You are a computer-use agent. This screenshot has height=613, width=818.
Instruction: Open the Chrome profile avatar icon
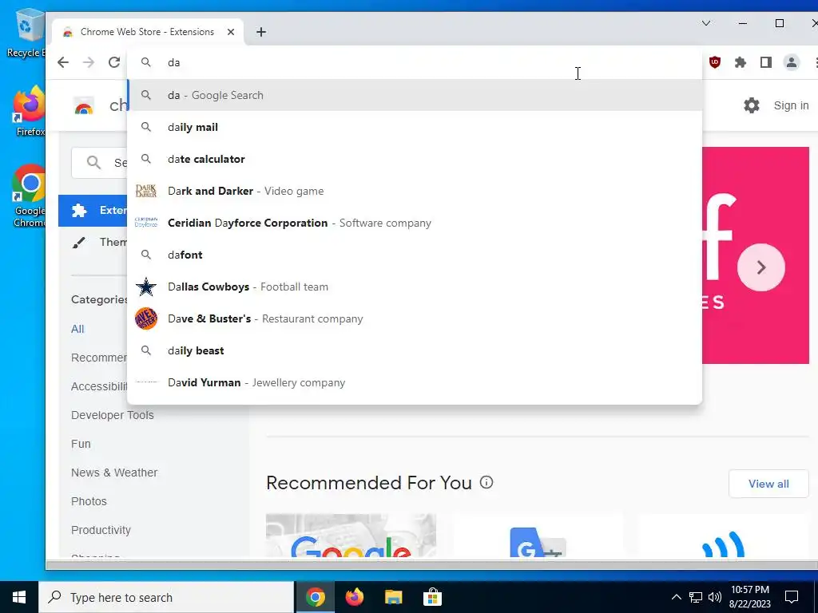(x=792, y=62)
